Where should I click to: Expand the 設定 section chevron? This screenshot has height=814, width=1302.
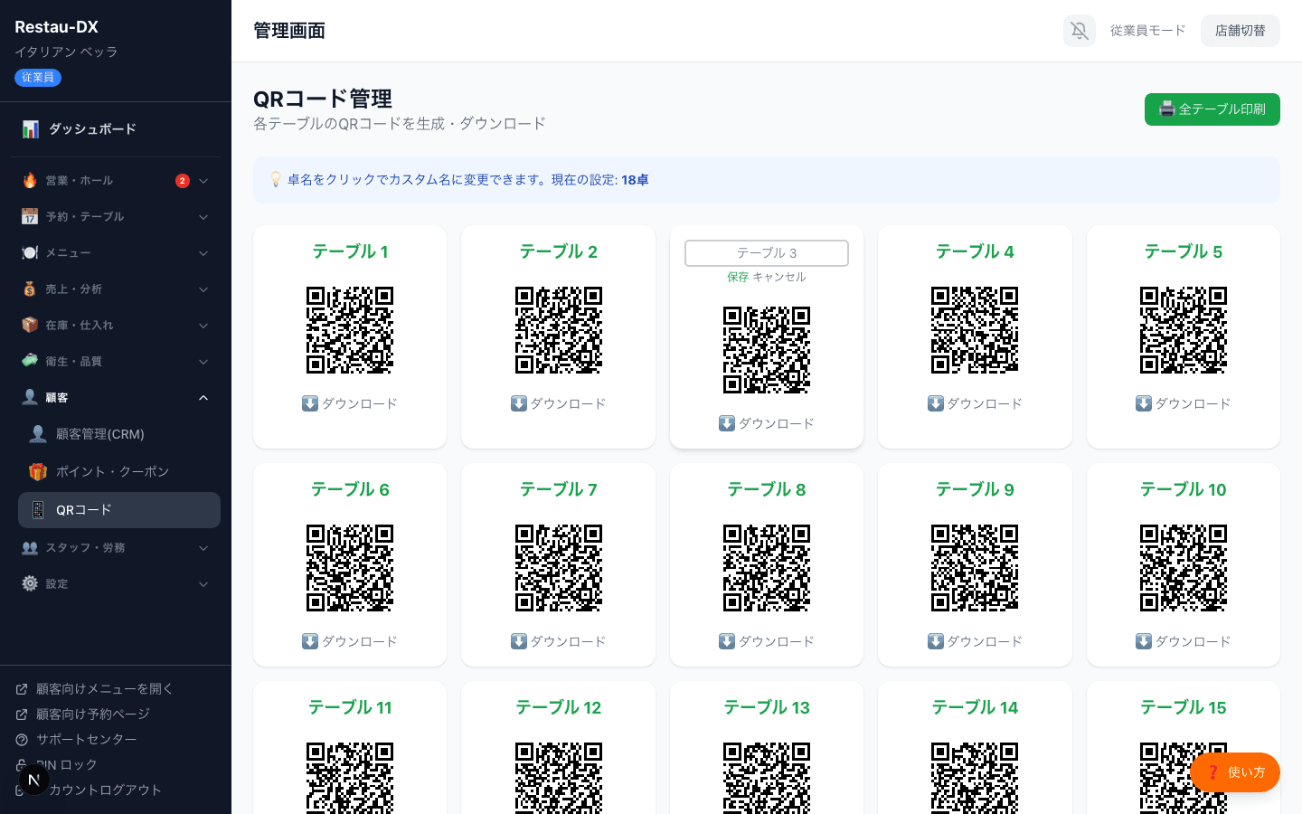coord(203,584)
